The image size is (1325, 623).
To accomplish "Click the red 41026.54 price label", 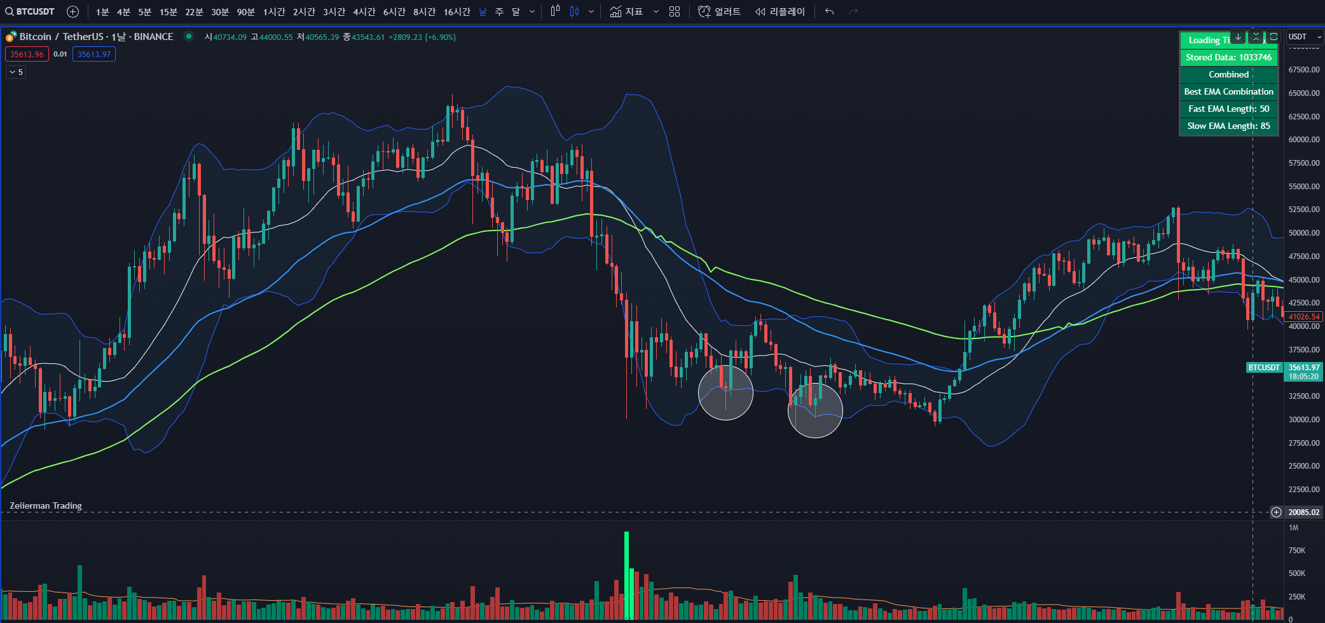I will [1304, 316].
